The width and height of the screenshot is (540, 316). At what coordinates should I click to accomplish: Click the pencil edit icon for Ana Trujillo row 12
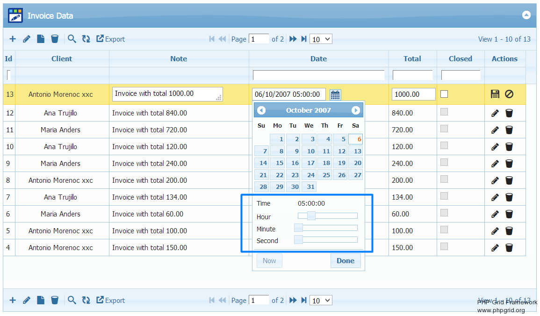(495, 113)
